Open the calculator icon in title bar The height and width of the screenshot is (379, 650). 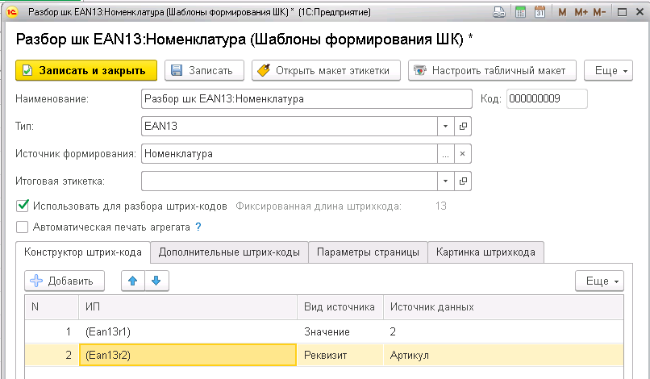point(520,12)
